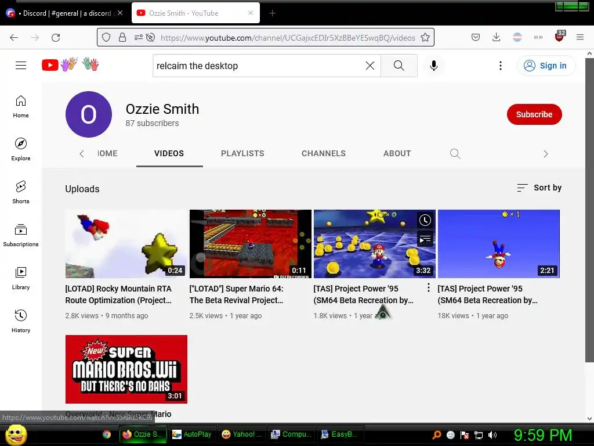Click the page vertical scrollbar
The height and width of the screenshot is (446, 594).
pos(589,210)
